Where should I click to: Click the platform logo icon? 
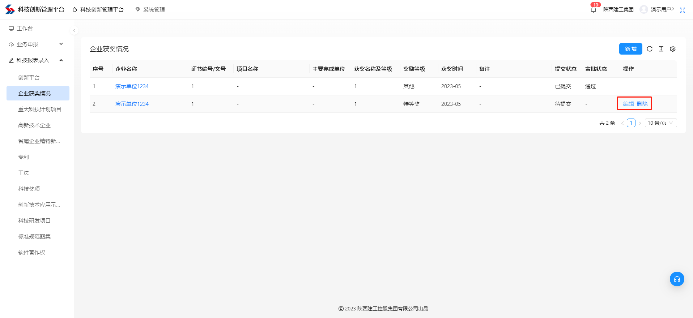[x=10, y=9]
